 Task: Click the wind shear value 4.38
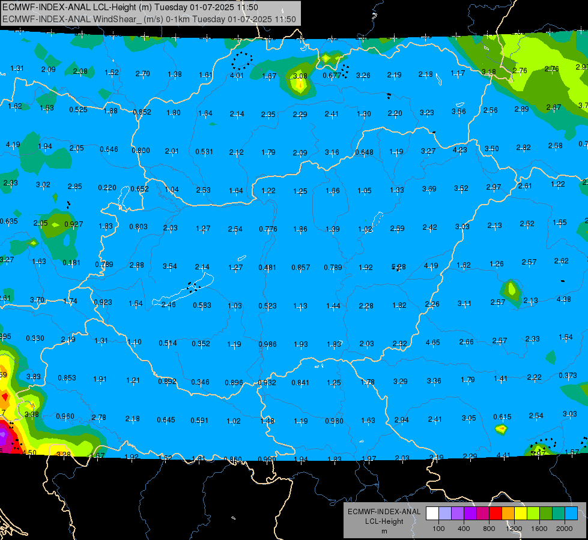coord(564,299)
